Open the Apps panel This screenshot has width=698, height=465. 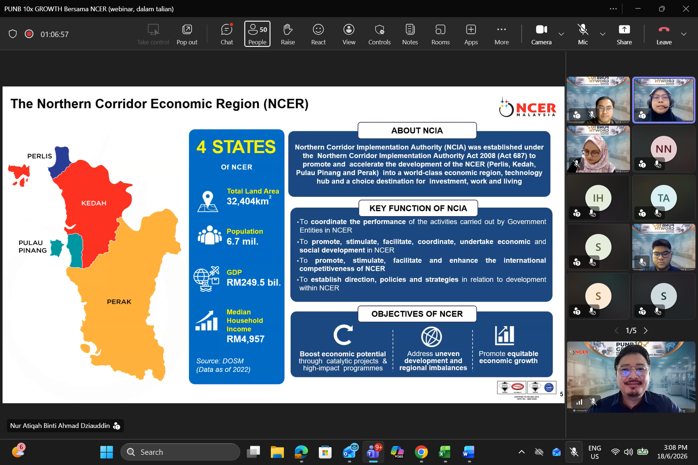pos(471,34)
